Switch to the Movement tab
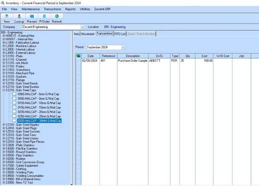 coord(88,34)
